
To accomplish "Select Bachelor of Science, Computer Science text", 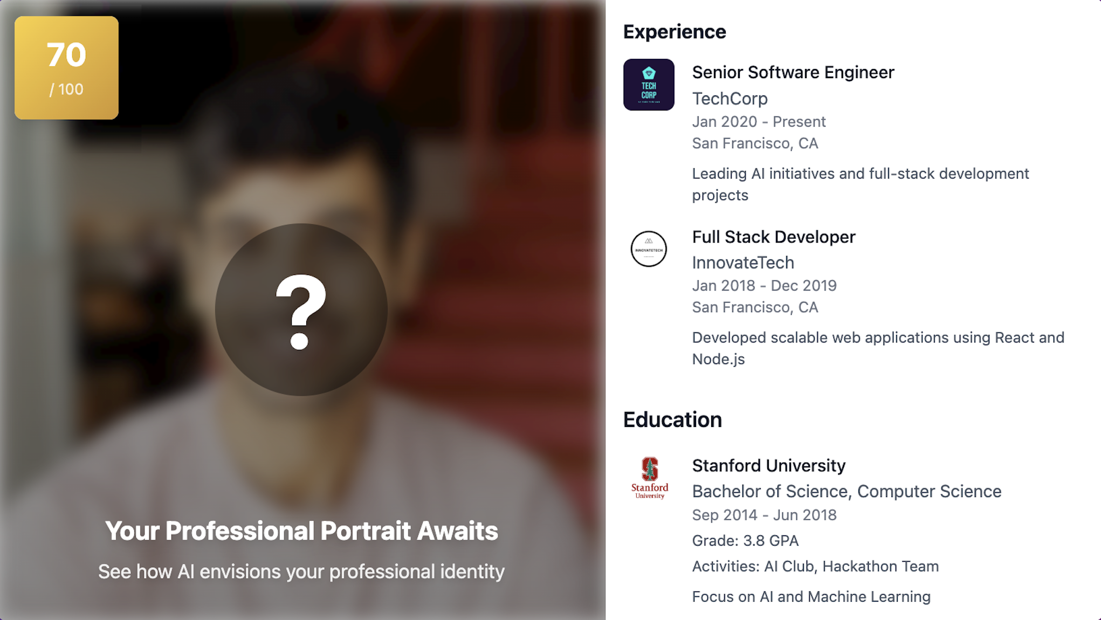I will 847,491.
